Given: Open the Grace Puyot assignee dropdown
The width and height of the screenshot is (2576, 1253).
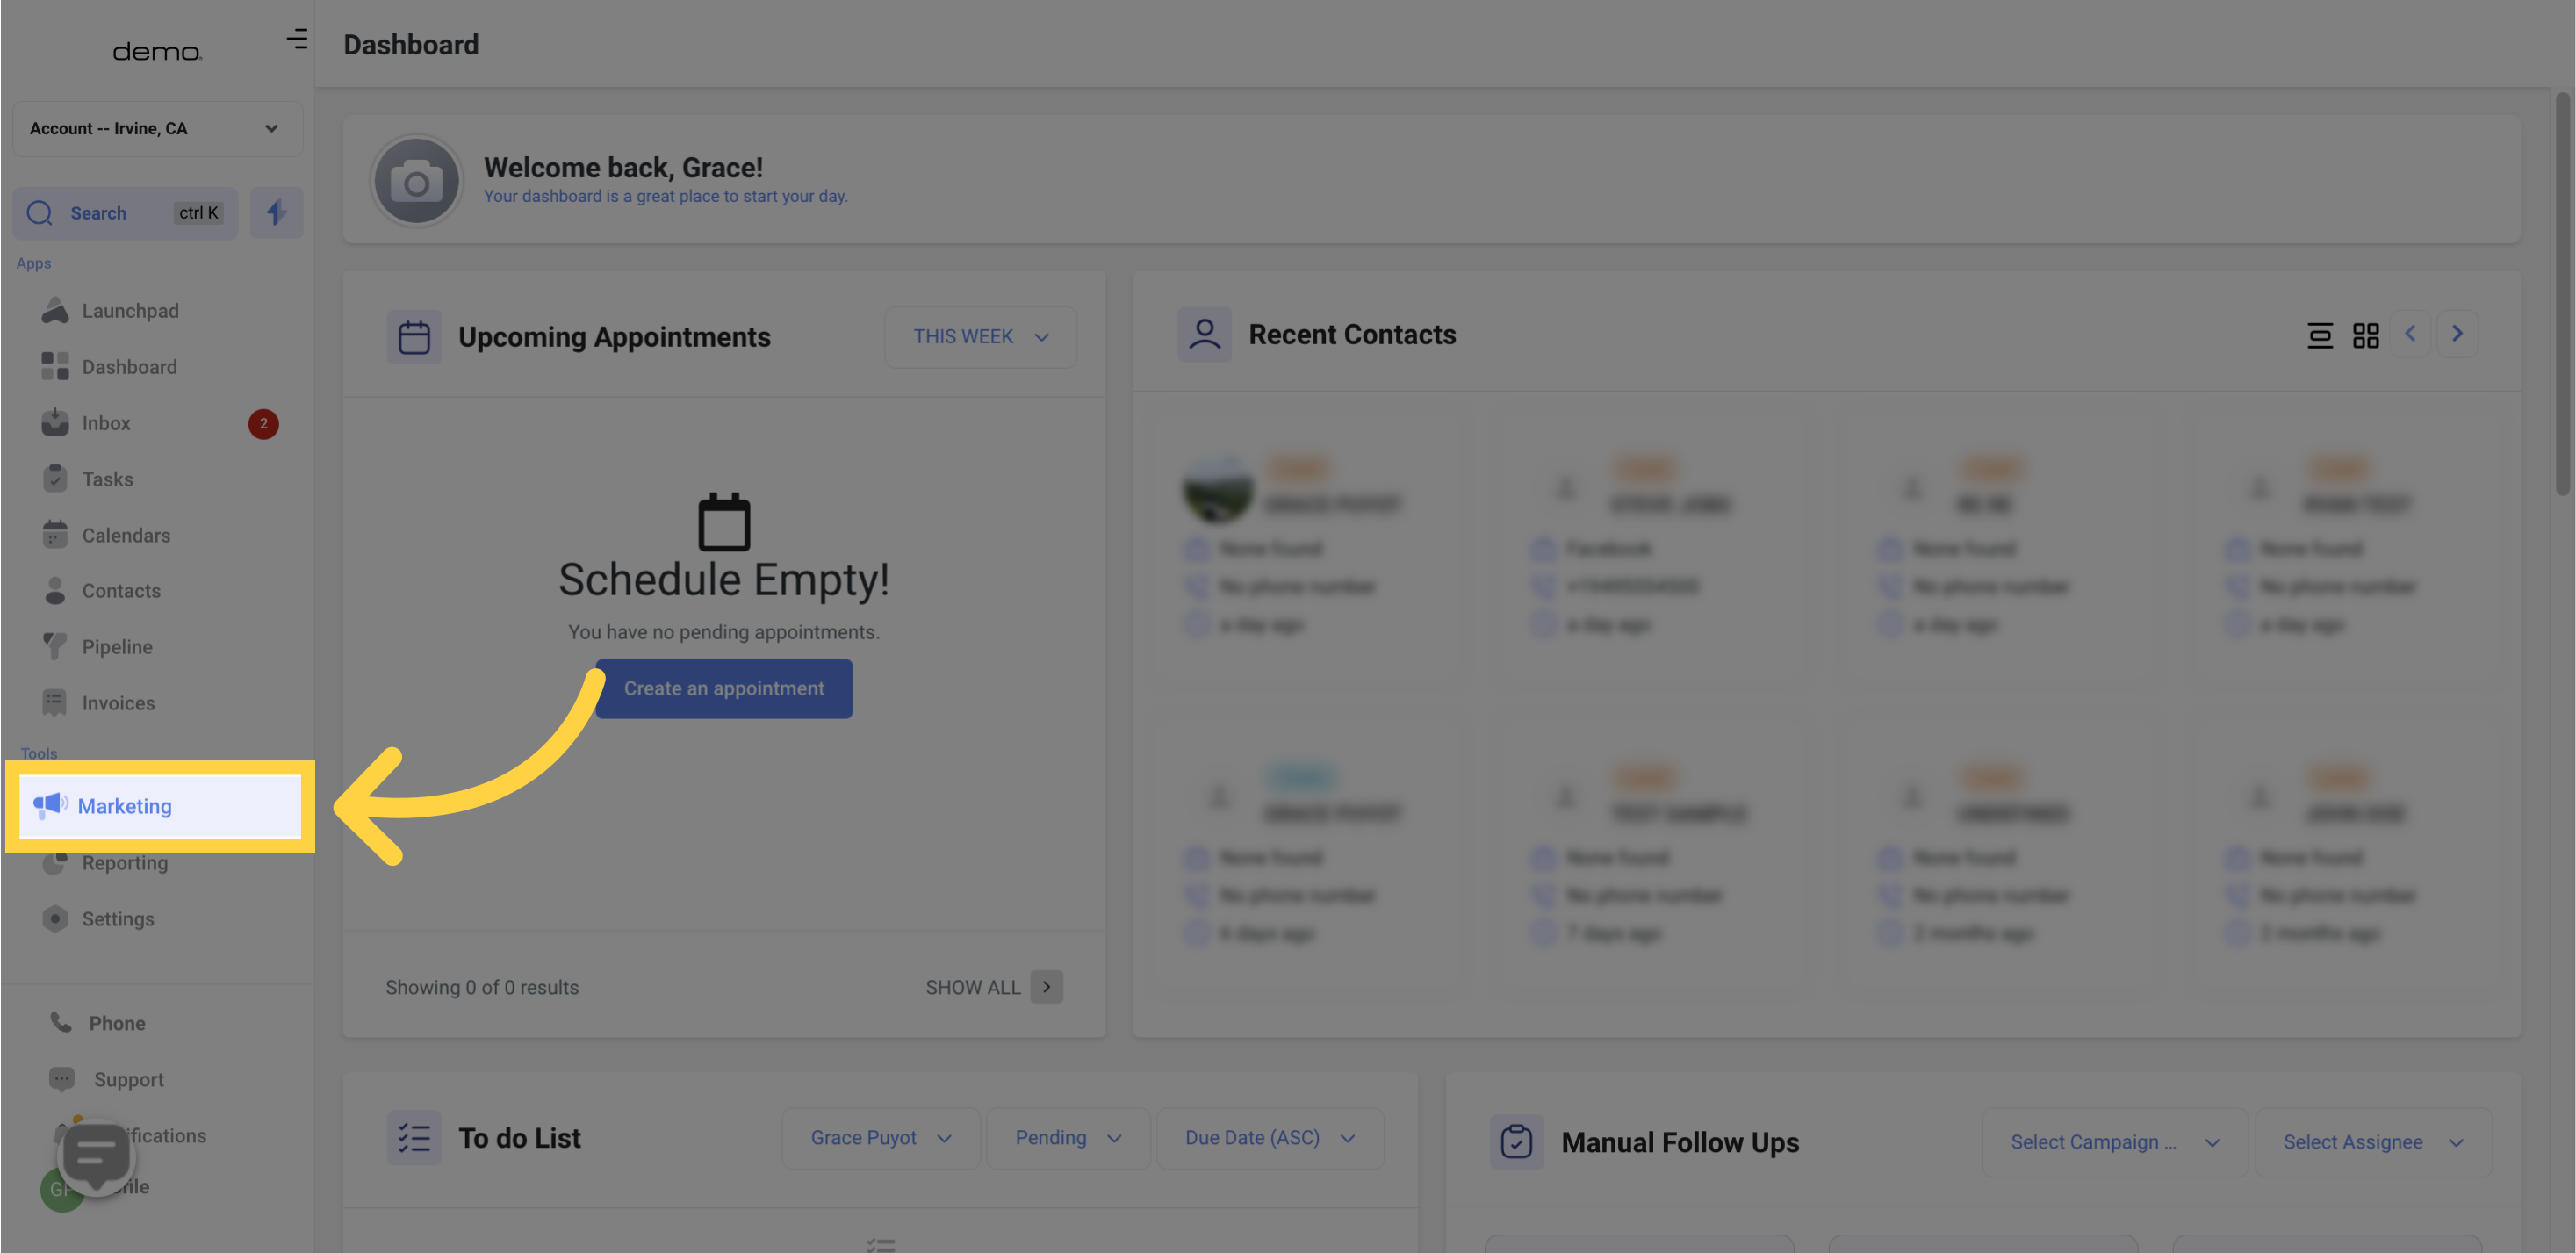Looking at the screenshot, I should [881, 1138].
